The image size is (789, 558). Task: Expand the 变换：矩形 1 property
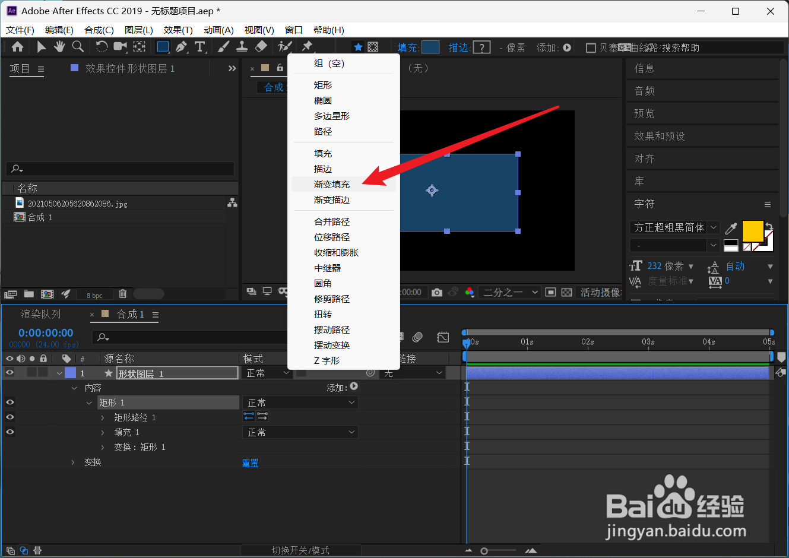(103, 447)
